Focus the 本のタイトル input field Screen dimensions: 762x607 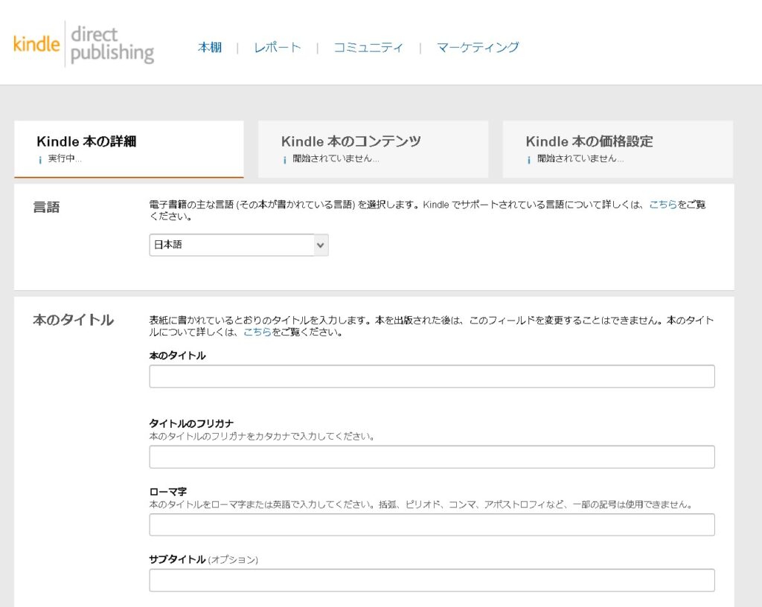[432, 376]
